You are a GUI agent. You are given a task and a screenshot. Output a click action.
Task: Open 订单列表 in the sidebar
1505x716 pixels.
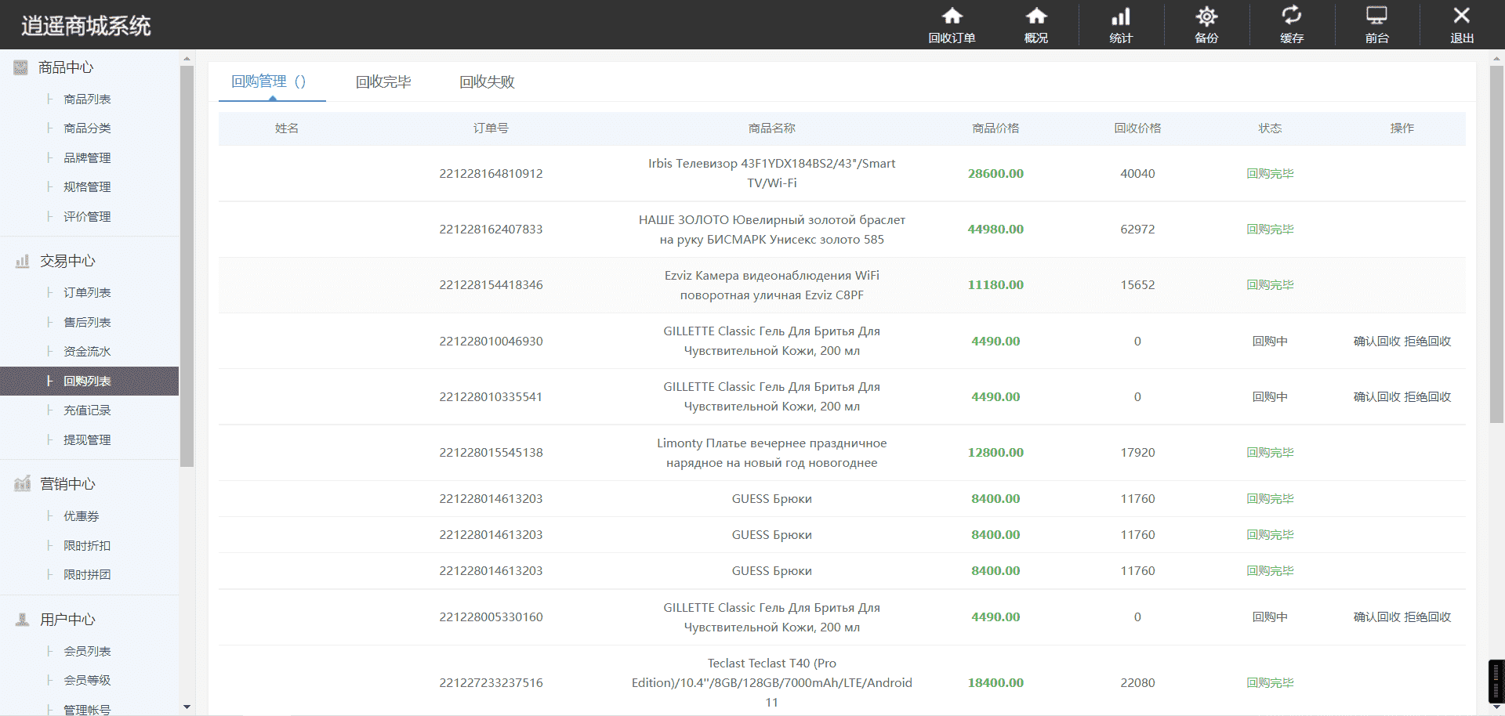tap(87, 293)
